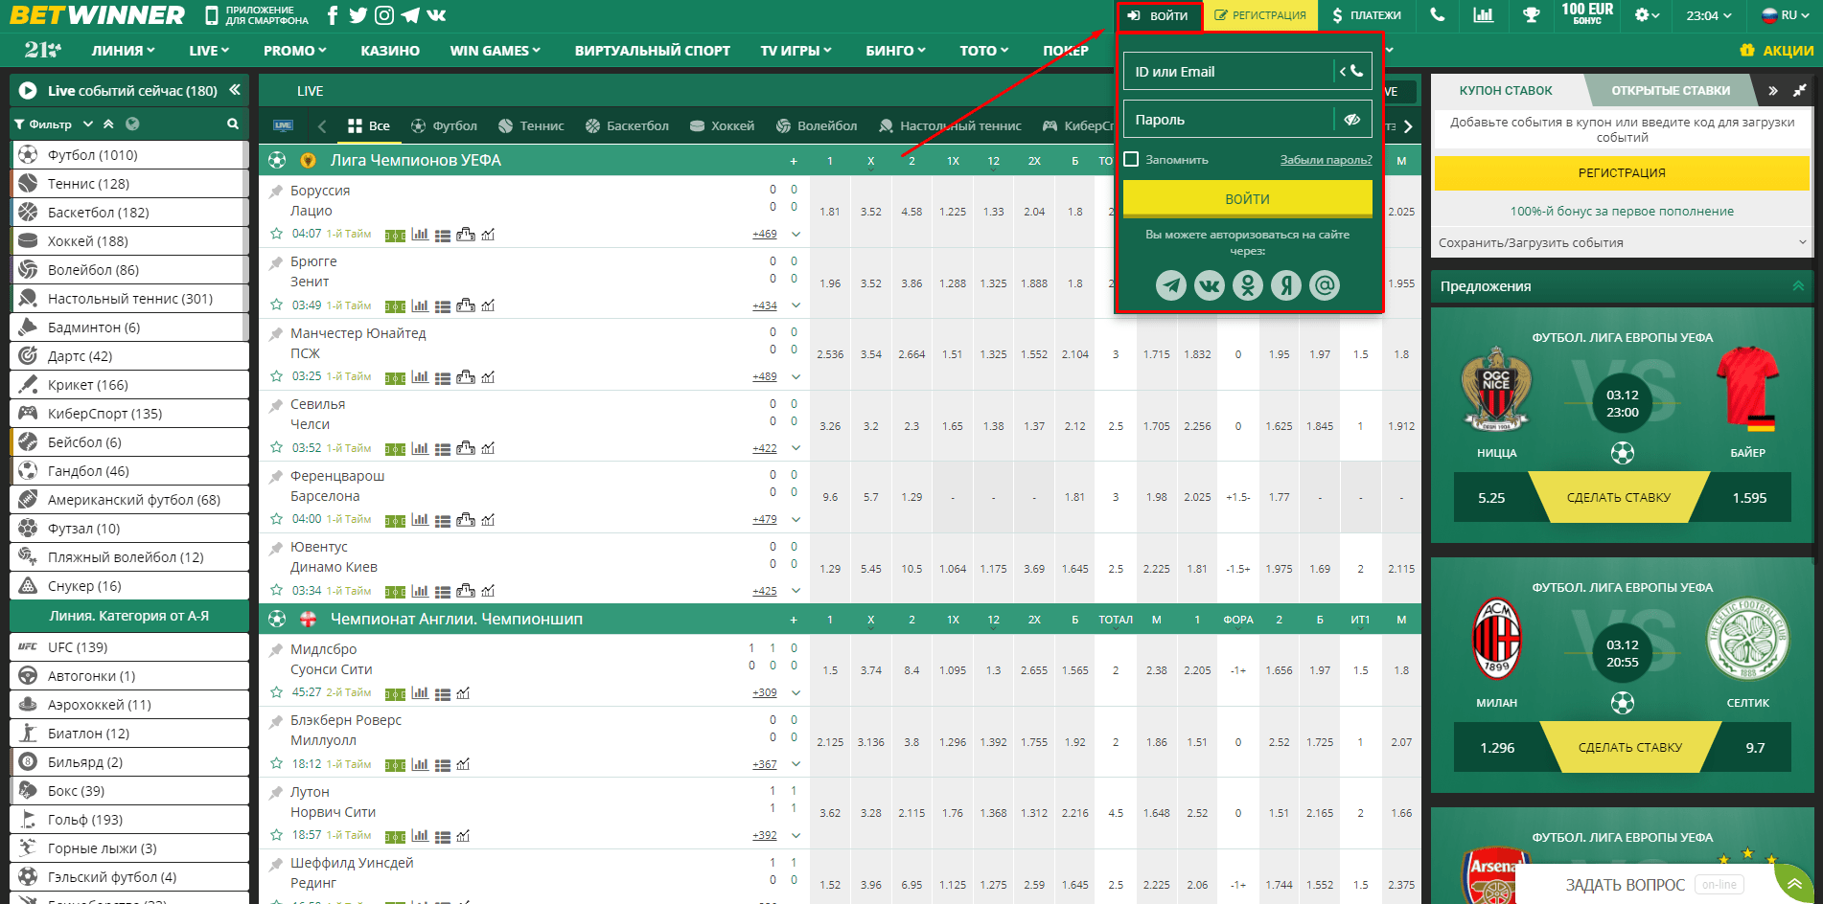Pin the Шеффилд Уинсдей match
The image size is (1823, 904).
pos(276,863)
